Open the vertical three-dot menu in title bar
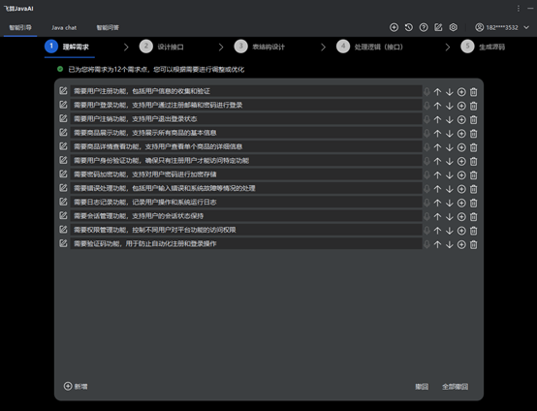537x411 pixels. click(x=519, y=8)
